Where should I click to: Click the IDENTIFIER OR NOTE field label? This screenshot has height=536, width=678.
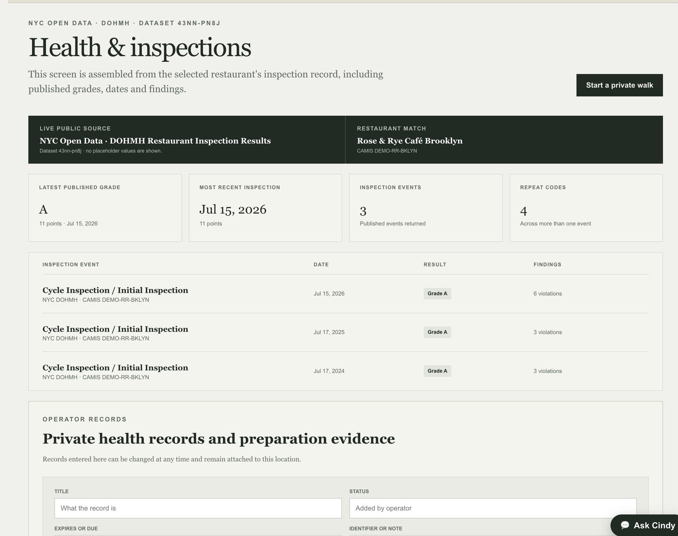[x=376, y=528]
